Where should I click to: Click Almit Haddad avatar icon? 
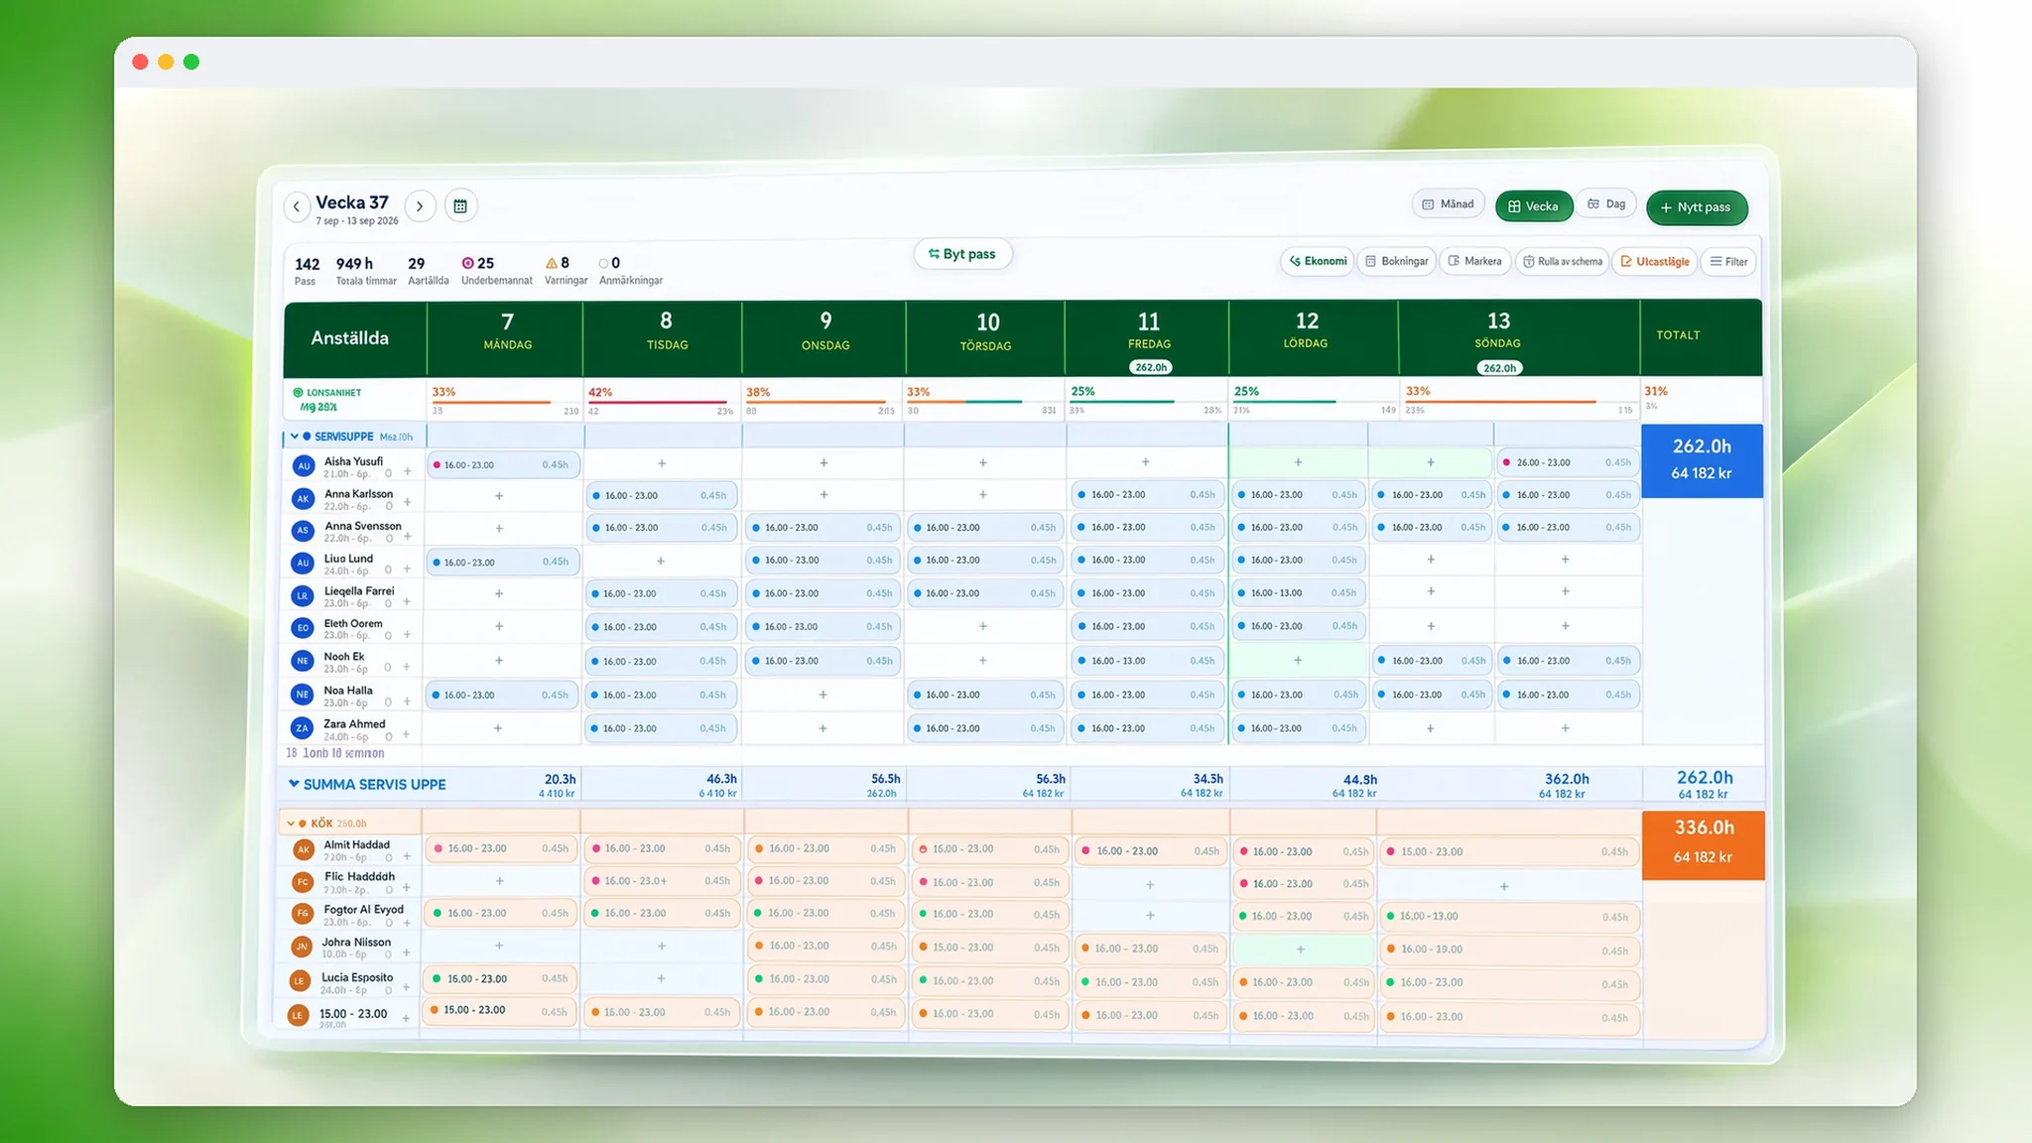(x=304, y=849)
